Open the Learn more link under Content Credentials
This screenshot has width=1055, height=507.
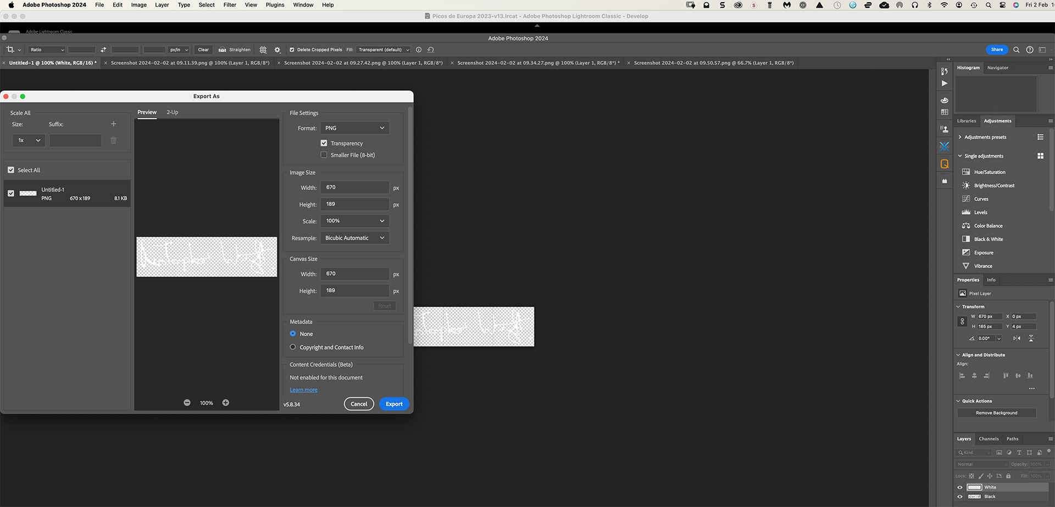click(x=303, y=389)
